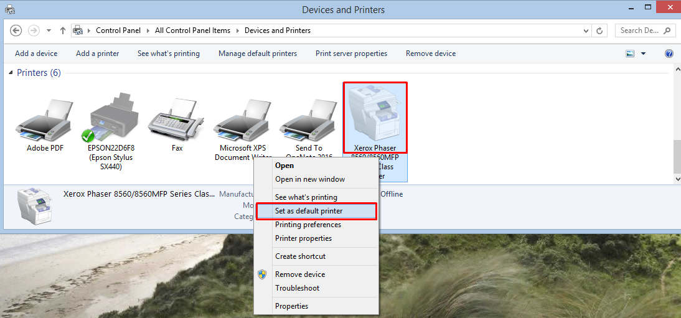Click Add a device in toolbar
The height and width of the screenshot is (318, 681).
(x=36, y=54)
